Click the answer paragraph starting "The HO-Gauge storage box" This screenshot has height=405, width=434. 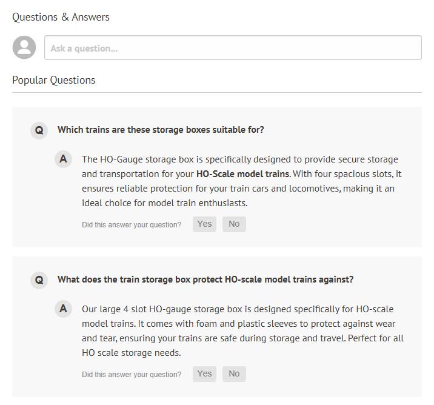(x=241, y=181)
